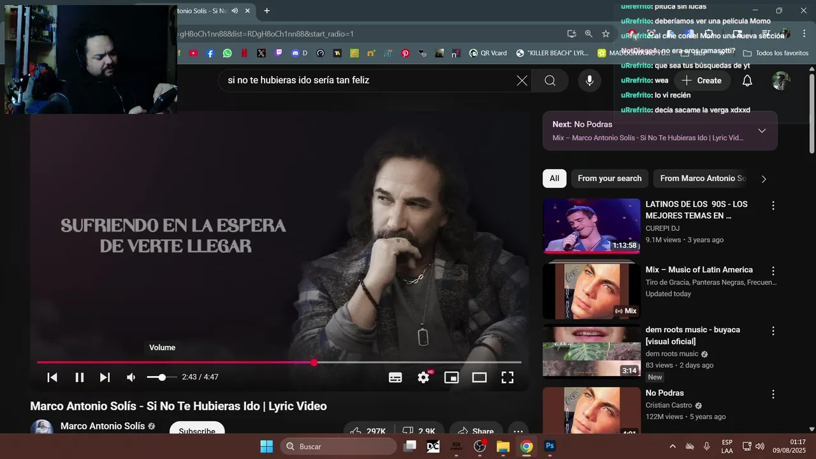Show more filter chips with arrow
The width and height of the screenshot is (816, 459).
point(764,178)
